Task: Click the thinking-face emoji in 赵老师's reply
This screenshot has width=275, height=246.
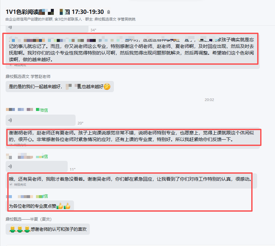Action: tap(107, 87)
